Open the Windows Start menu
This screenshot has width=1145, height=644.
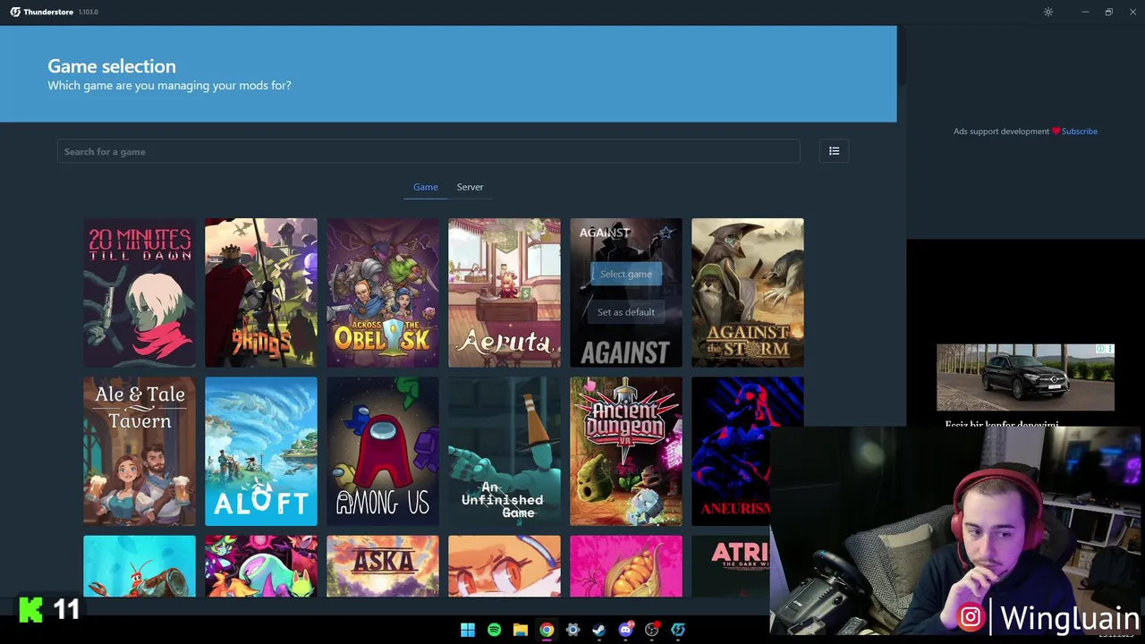point(468,630)
